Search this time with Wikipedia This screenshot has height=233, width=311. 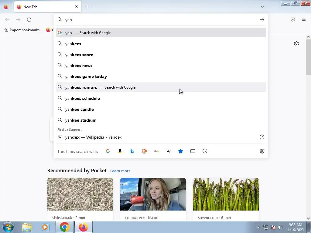pos(168,151)
